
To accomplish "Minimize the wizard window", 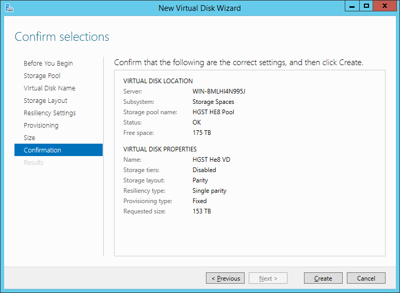I will (x=352, y=6).
